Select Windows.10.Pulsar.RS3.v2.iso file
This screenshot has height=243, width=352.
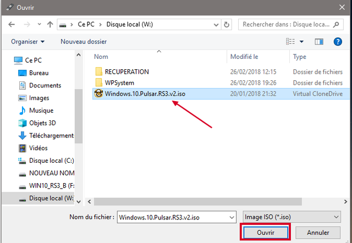click(221, 93)
